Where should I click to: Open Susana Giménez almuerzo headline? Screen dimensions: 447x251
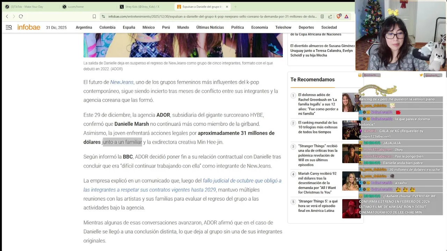(322, 51)
